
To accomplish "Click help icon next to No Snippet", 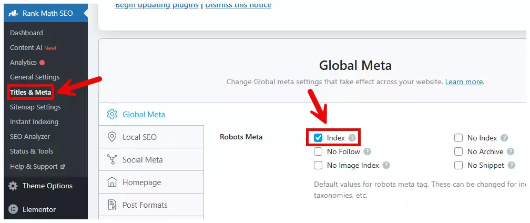I will pyautogui.click(x=512, y=166).
